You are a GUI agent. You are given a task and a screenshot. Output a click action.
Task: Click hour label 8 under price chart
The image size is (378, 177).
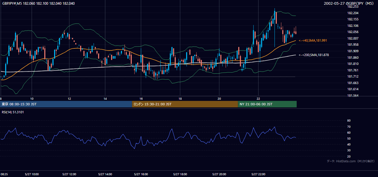click(1, 99)
